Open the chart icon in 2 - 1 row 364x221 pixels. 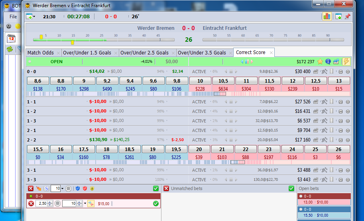click(315, 130)
